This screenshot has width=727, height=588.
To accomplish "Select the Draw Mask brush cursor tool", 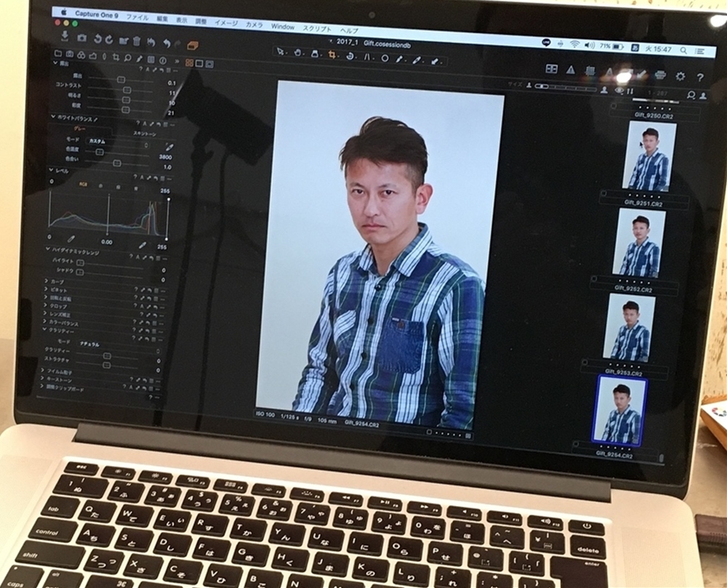I will click(x=400, y=60).
